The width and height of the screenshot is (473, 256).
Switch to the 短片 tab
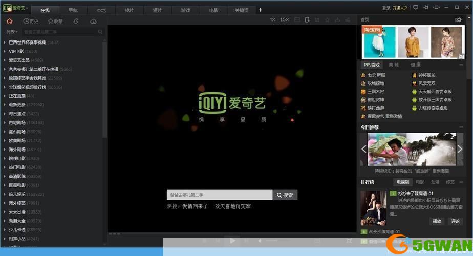coord(157,10)
